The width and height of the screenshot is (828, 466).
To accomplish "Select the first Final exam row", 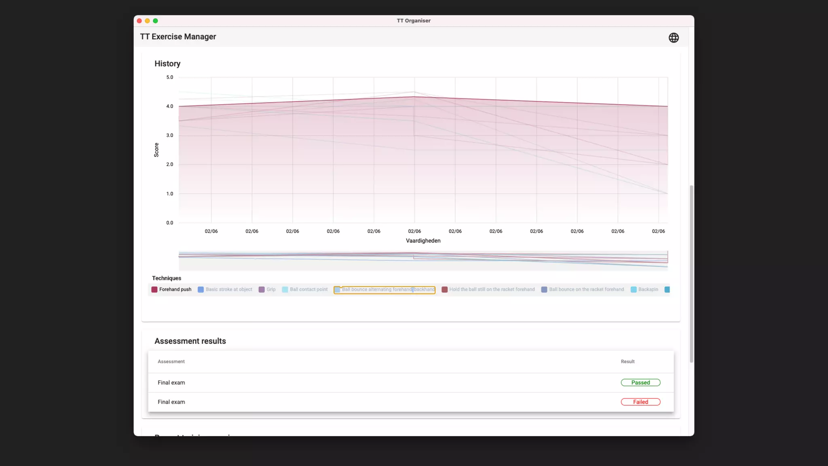I will tap(171, 383).
